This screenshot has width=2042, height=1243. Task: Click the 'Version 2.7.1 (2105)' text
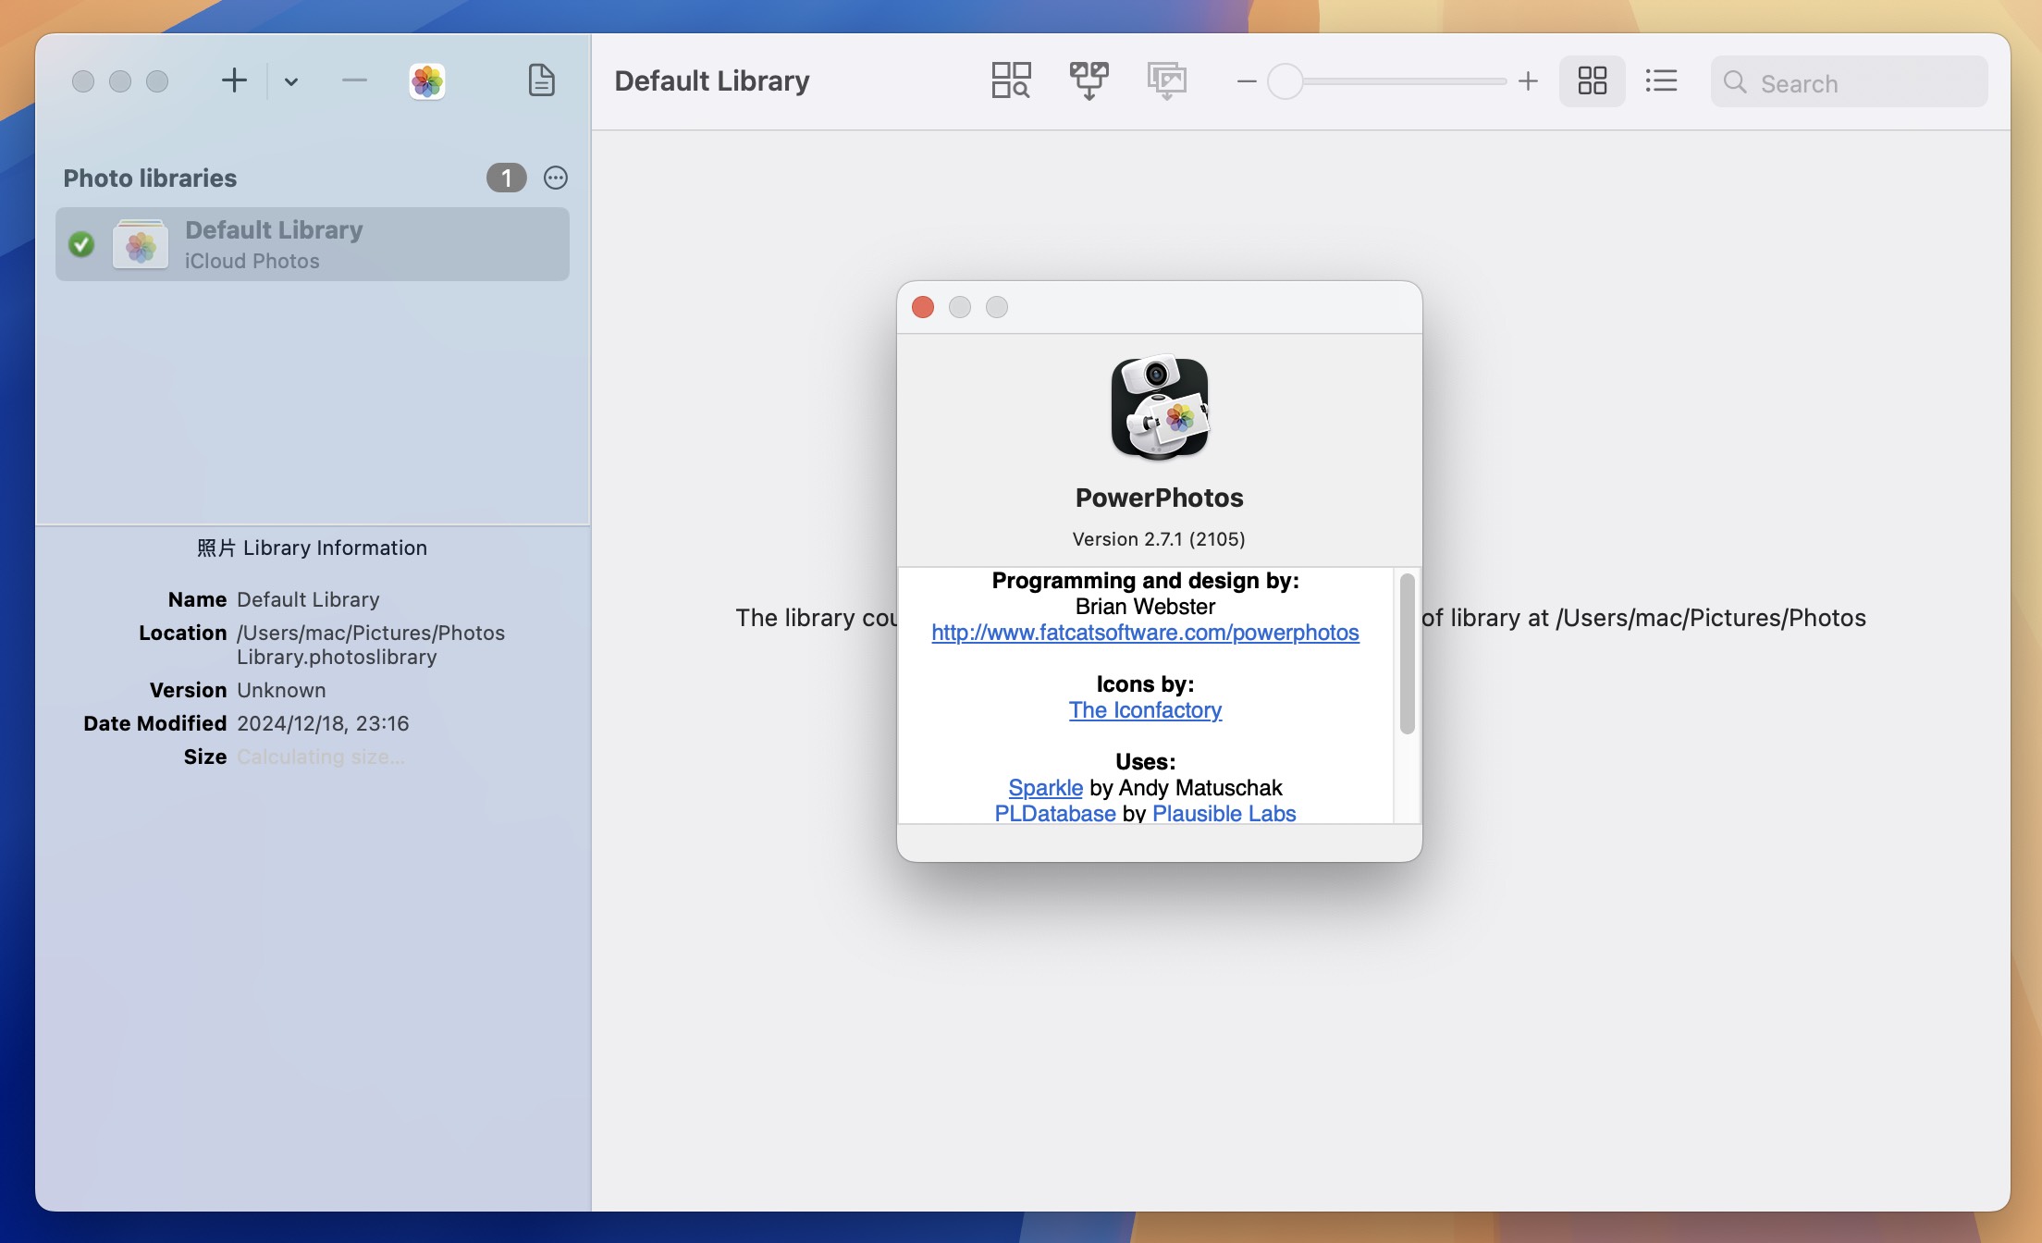pos(1159,539)
